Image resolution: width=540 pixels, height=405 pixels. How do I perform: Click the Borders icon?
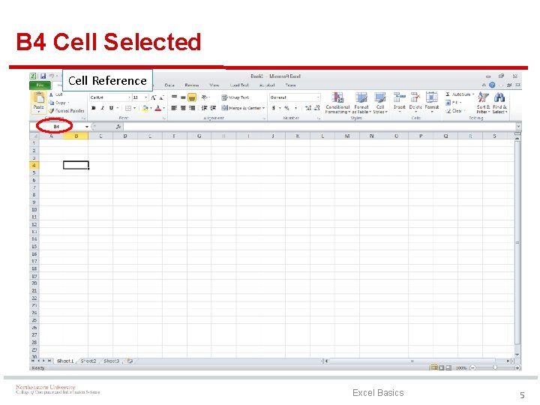128,108
